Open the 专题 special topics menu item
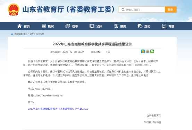Viewport: 192px width, 130px height. (x=168, y=26)
